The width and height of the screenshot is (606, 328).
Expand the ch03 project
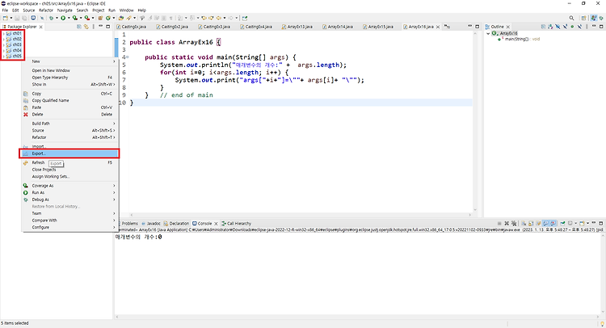[x=3, y=44]
